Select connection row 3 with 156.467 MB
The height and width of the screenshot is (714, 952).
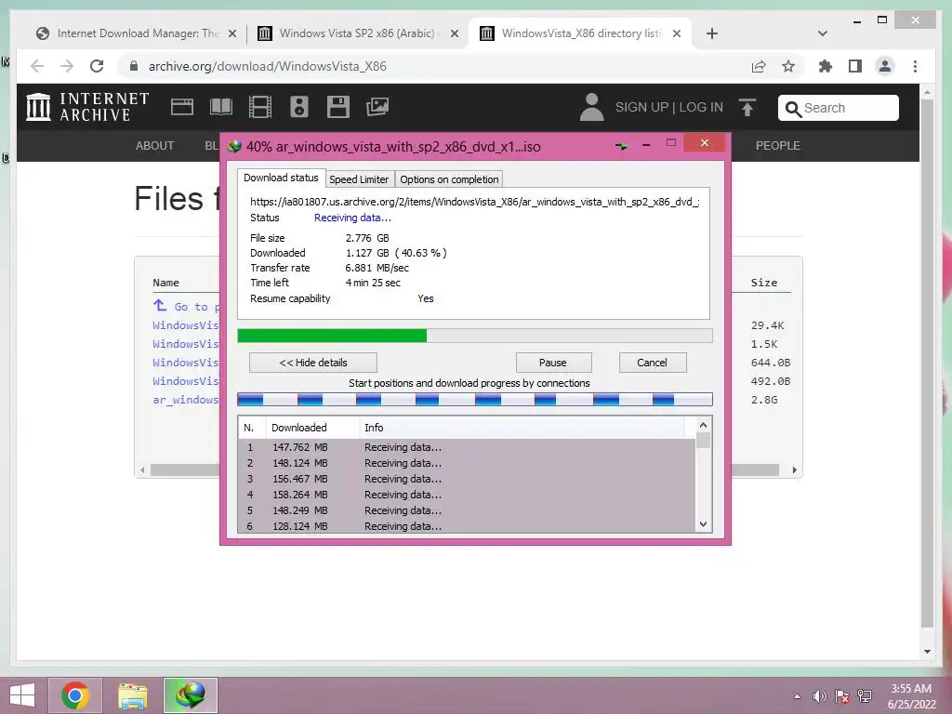click(x=468, y=479)
